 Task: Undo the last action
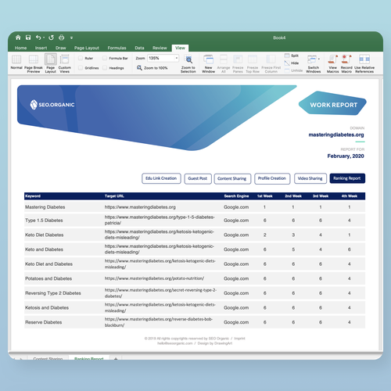pos(38,38)
